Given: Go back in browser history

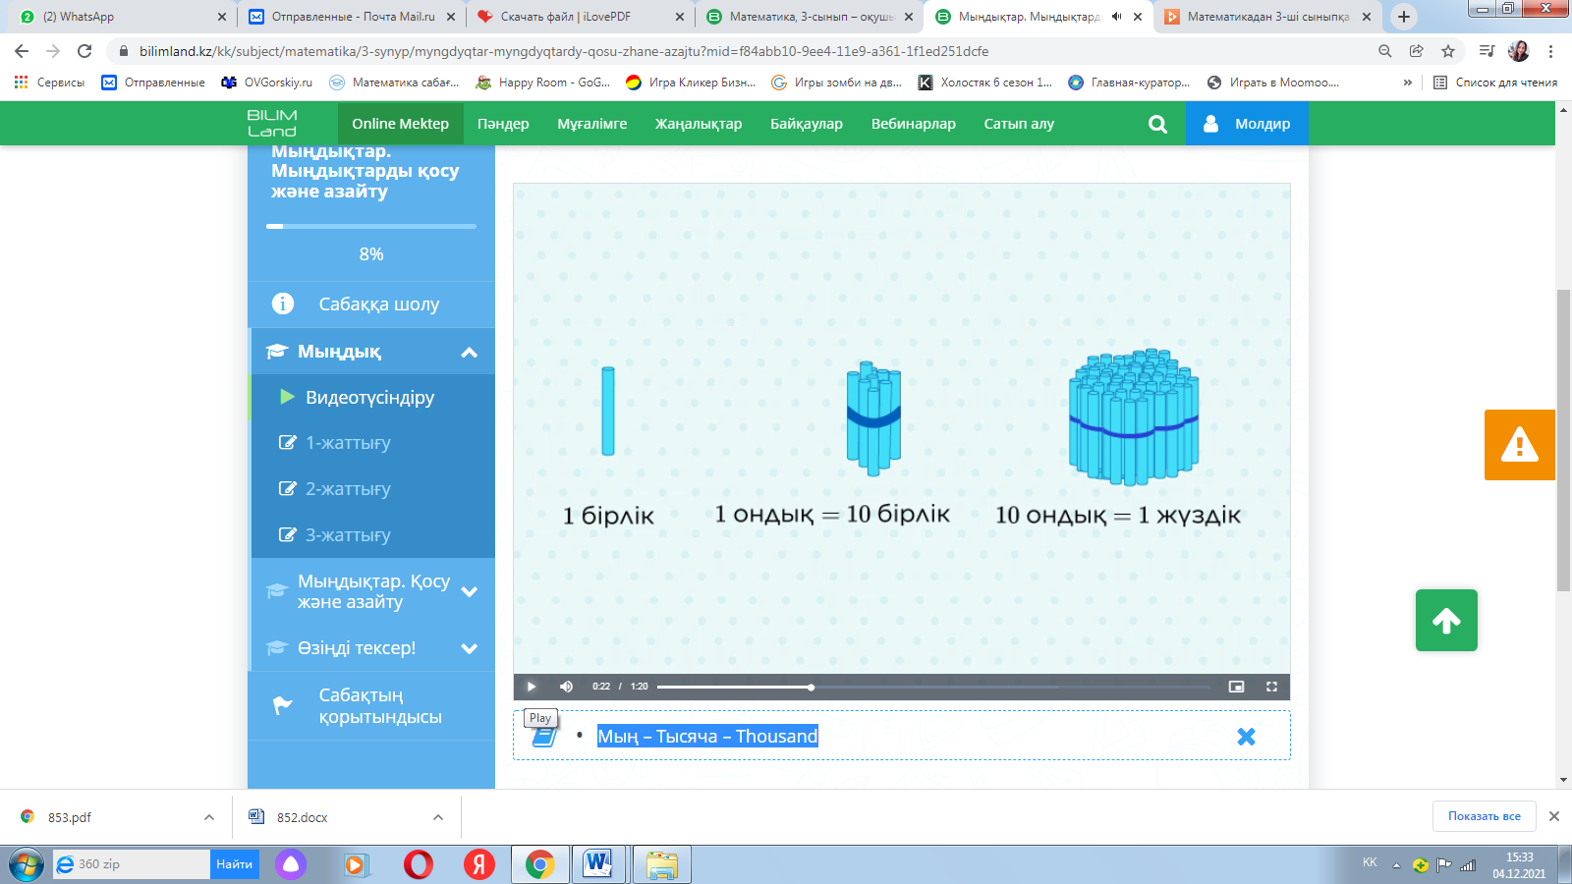Looking at the screenshot, I should pyautogui.click(x=22, y=51).
